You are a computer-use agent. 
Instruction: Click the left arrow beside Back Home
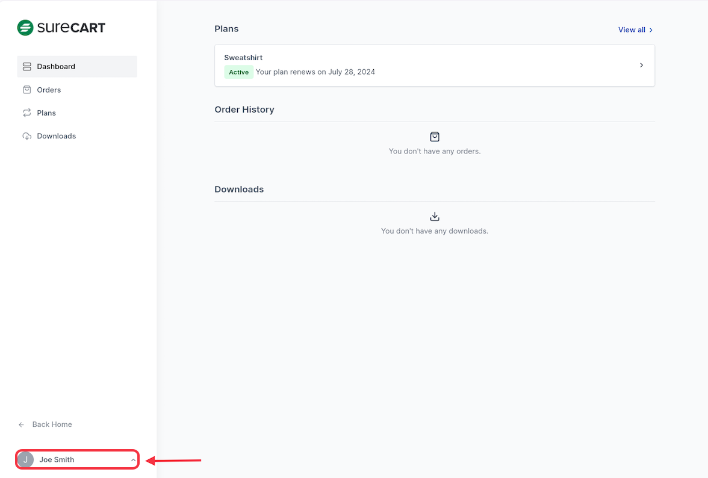tap(22, 424)
